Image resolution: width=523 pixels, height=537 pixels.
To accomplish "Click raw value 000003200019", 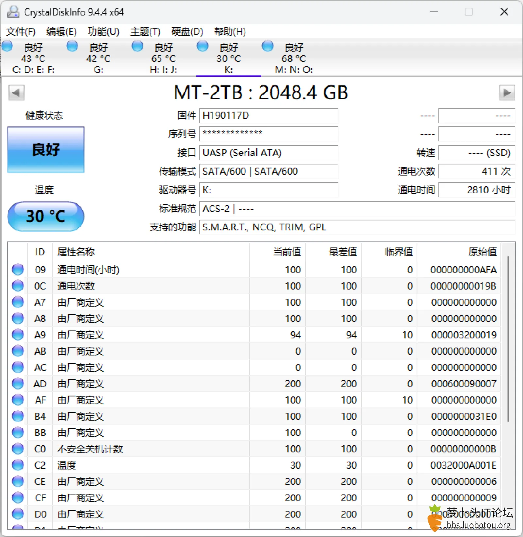I will coord(464,335).
